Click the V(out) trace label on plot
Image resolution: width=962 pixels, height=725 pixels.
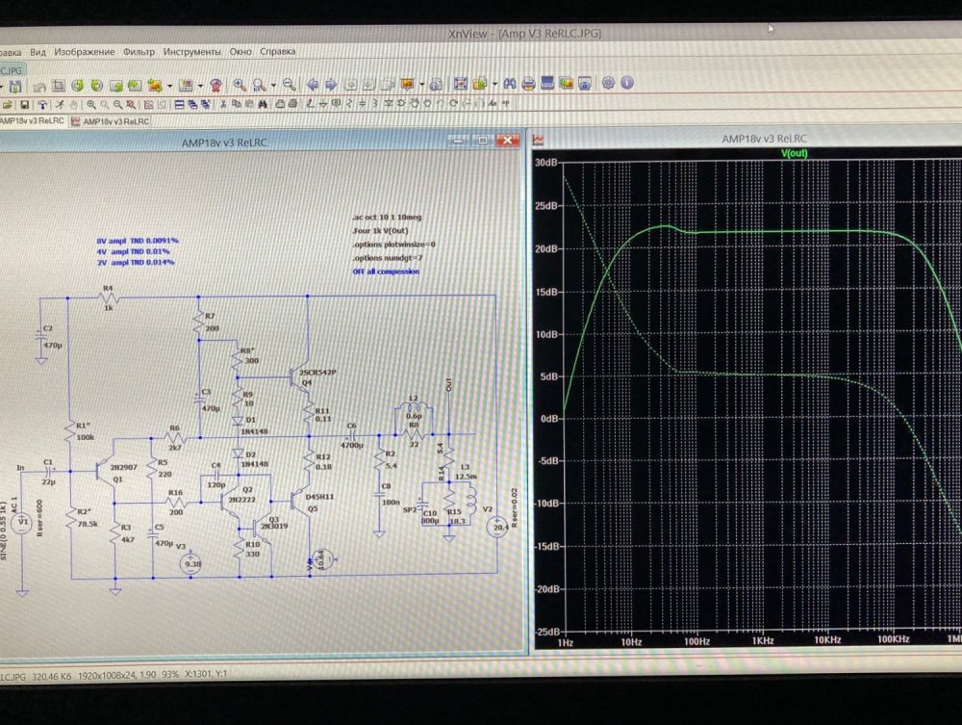[x=797, y=153]
